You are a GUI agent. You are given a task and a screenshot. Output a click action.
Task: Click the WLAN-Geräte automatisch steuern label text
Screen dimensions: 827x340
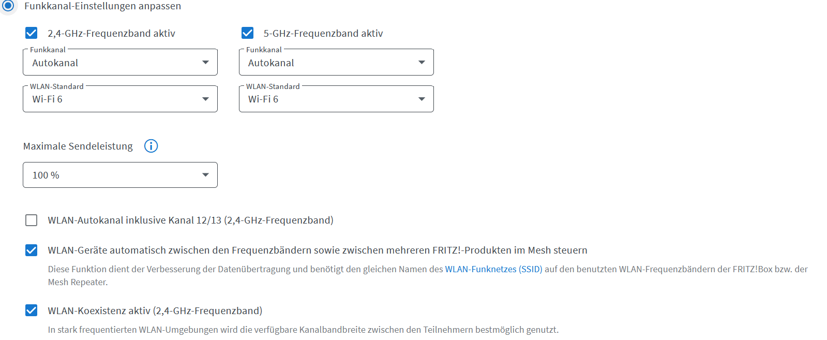tap(318, 250)
